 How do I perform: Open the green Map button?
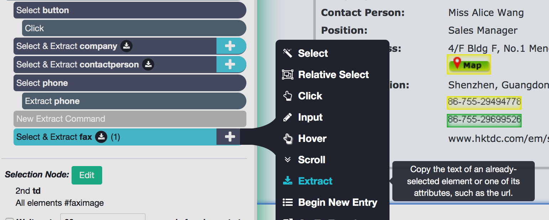(x=469, y=65)
